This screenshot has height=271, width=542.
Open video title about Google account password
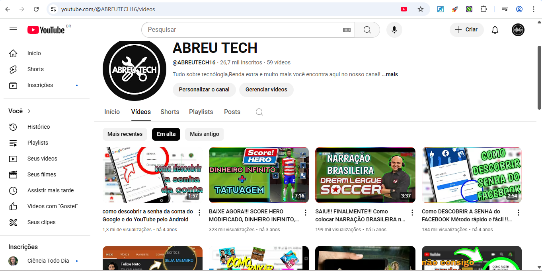coord(148,215)
